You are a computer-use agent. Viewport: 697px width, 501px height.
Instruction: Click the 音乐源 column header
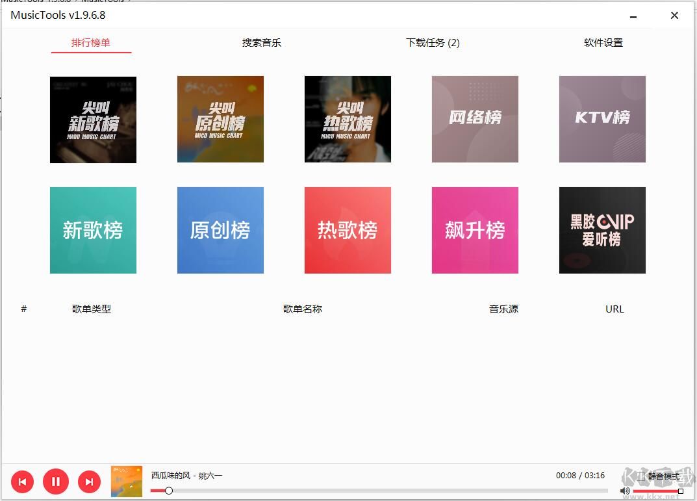coord(503,309)
